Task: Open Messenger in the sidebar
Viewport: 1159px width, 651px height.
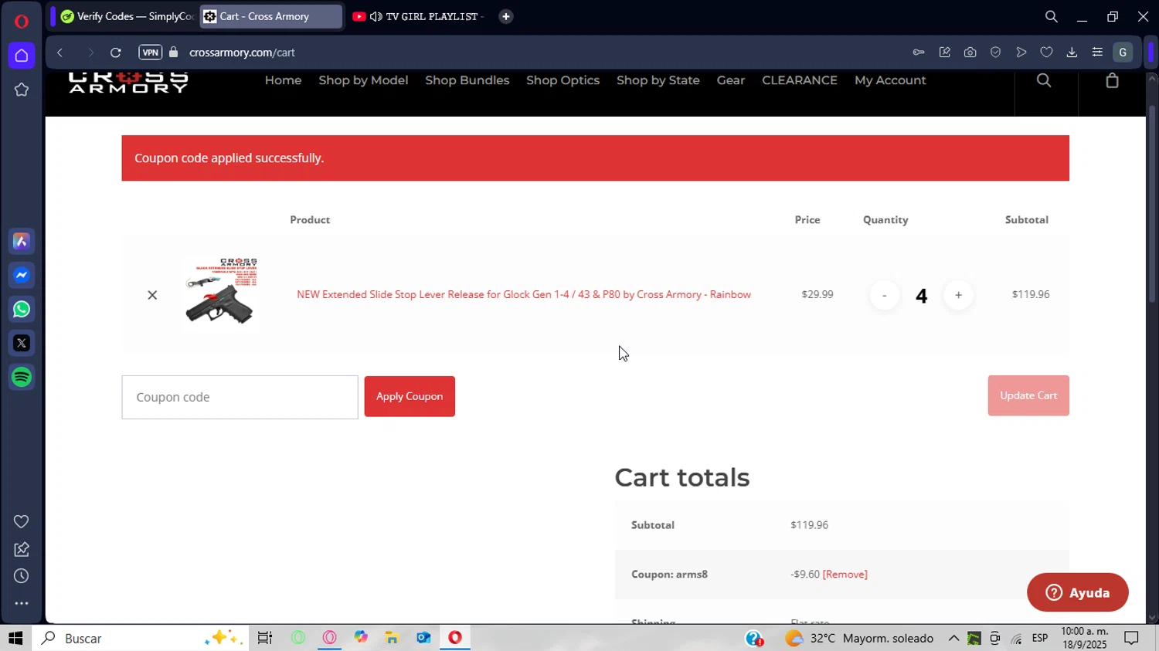Action: click(22, 276)
